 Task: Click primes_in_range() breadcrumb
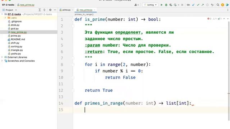point(84,14)
